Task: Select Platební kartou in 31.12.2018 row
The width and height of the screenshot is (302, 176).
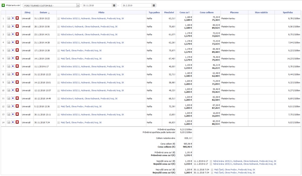Action: click(228, 74)
